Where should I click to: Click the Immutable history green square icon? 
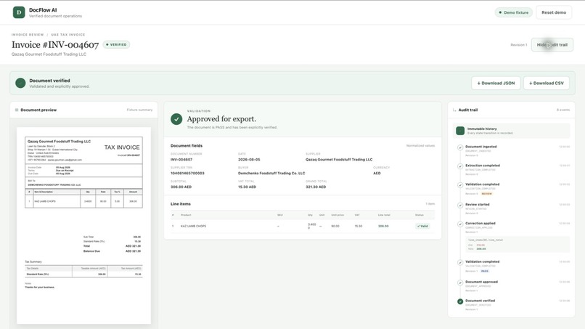click(460, 131)
